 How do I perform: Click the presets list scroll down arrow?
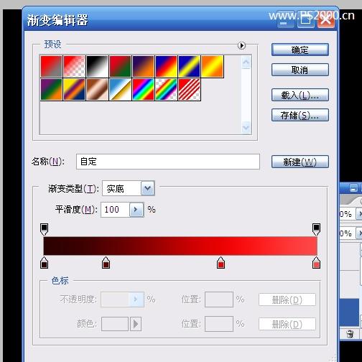point(246,127)
